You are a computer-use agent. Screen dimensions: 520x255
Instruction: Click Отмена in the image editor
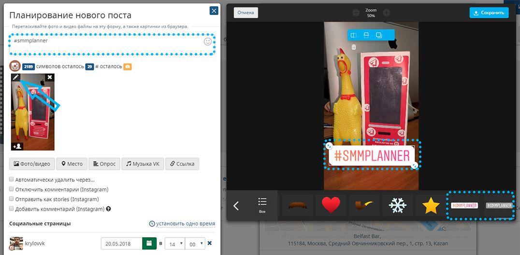tap(246, 13)
